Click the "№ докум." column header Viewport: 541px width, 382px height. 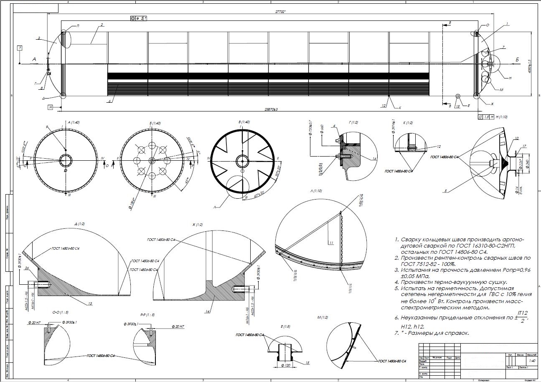coord(437,358)
